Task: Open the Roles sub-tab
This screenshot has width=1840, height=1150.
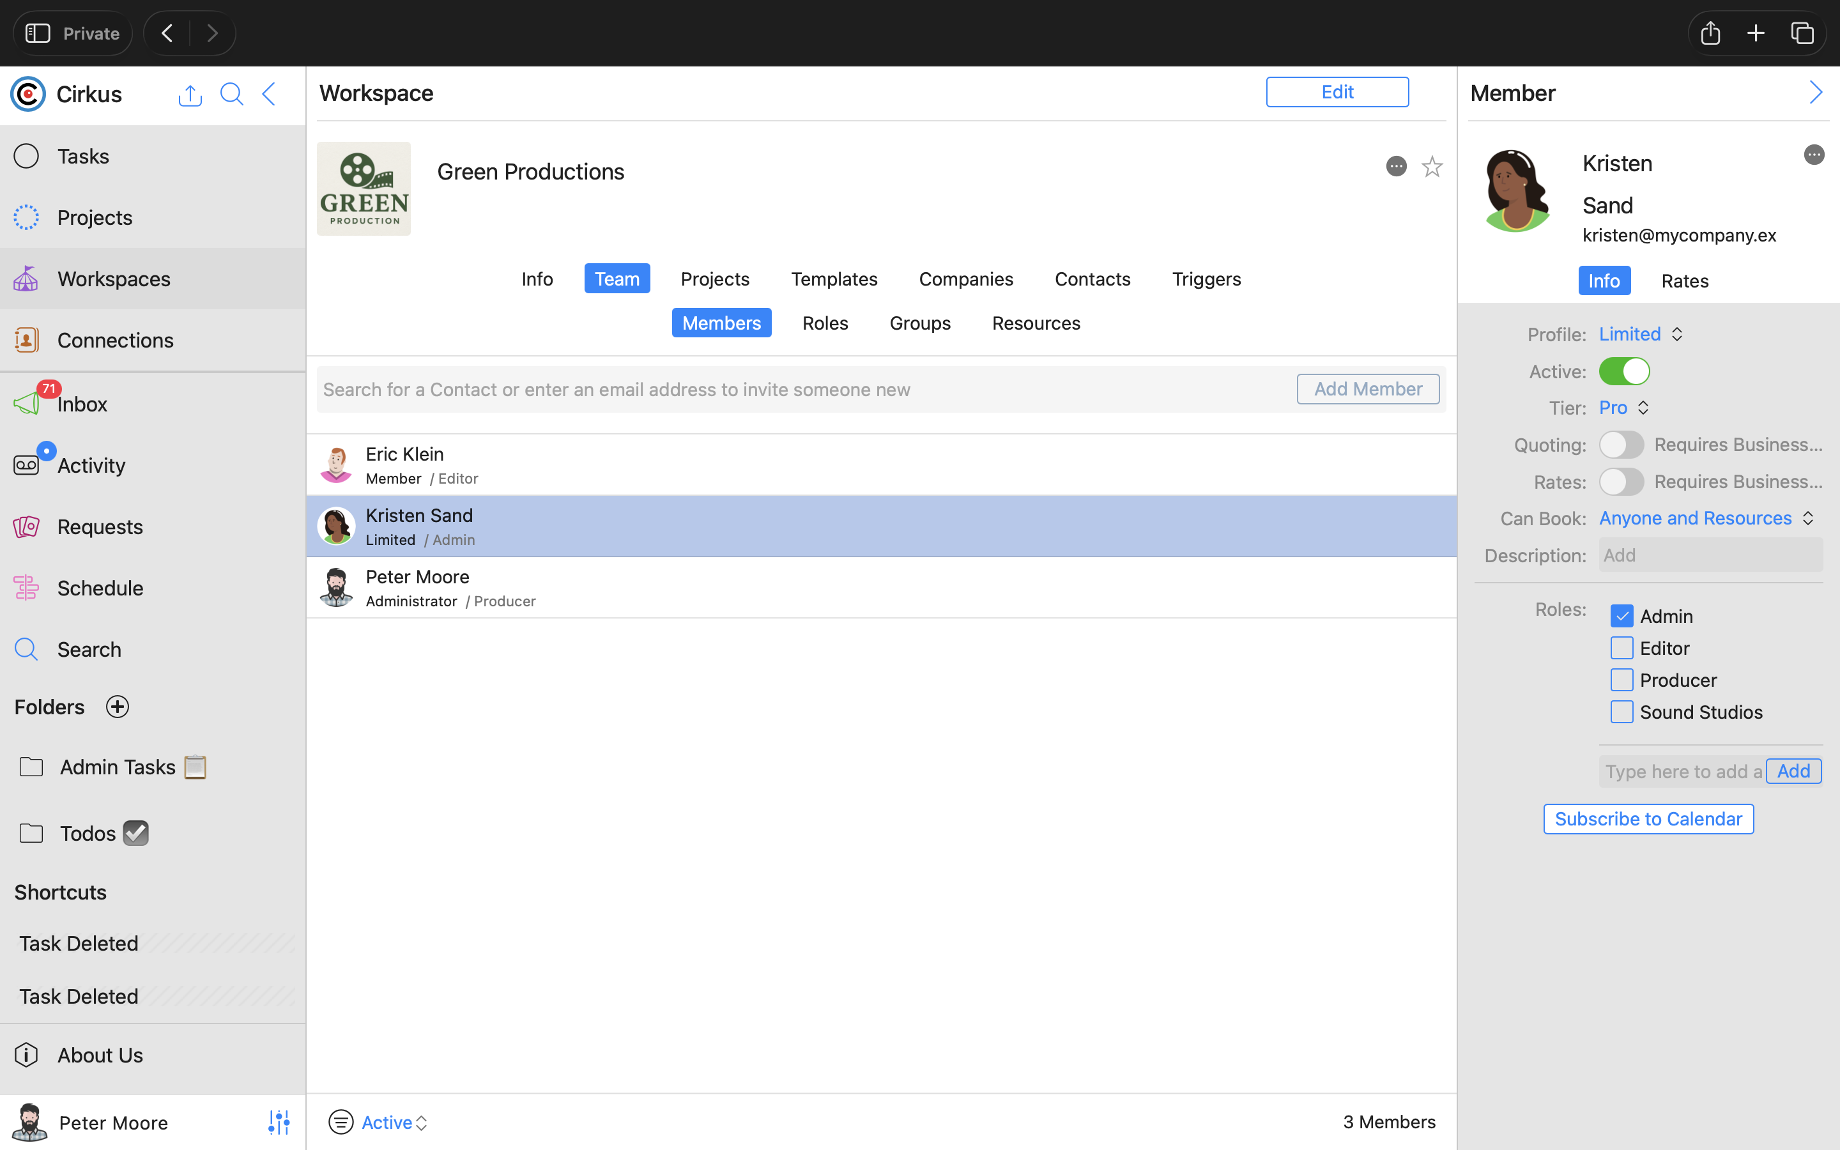Action: coord(825,323)
